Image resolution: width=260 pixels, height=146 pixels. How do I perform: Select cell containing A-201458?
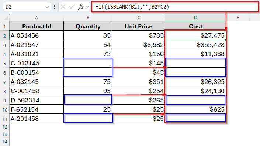(37, 119)
